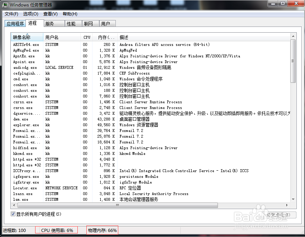Toggle 显示所有用户的进程 checkbox
Viewport: 305px width, 237px height.
(13, 214)
